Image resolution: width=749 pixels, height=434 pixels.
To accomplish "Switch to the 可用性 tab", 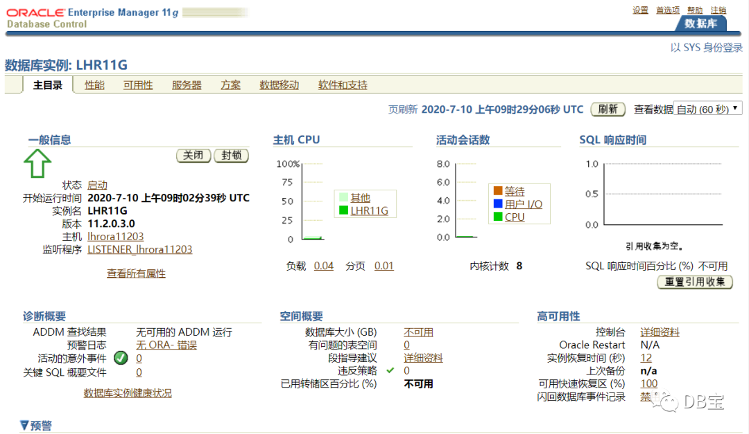I will click(x=137, y=85).
